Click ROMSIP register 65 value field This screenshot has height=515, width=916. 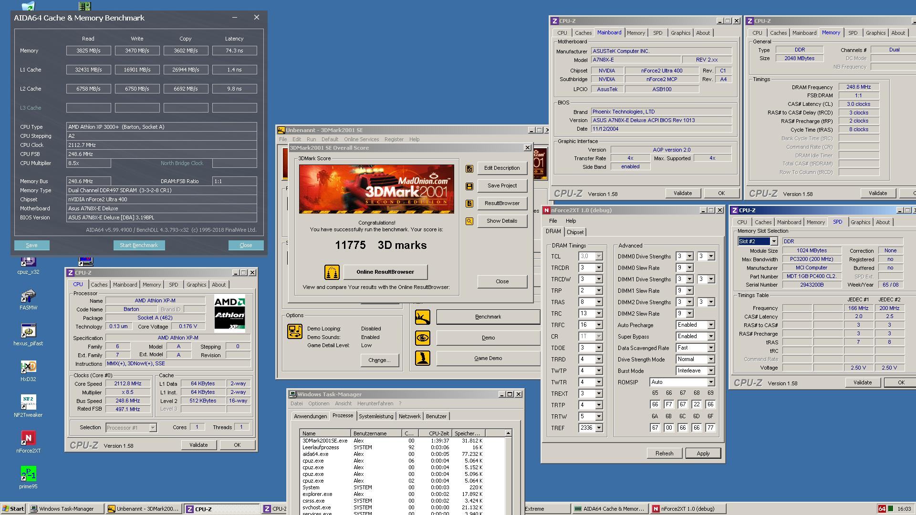(655, 404)
